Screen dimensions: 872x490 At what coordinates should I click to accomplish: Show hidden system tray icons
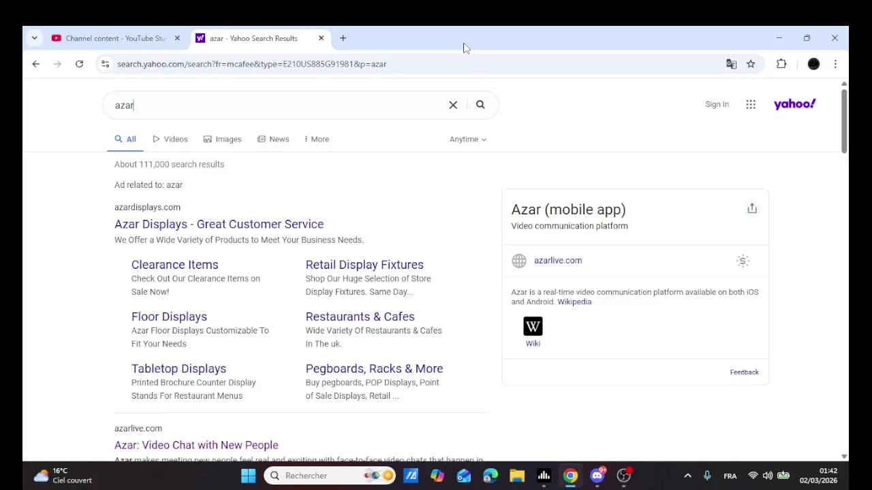[x=687, y=476]
